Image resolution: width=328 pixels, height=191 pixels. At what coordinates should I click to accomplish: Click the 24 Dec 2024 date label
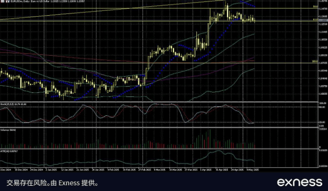point(37,170)
